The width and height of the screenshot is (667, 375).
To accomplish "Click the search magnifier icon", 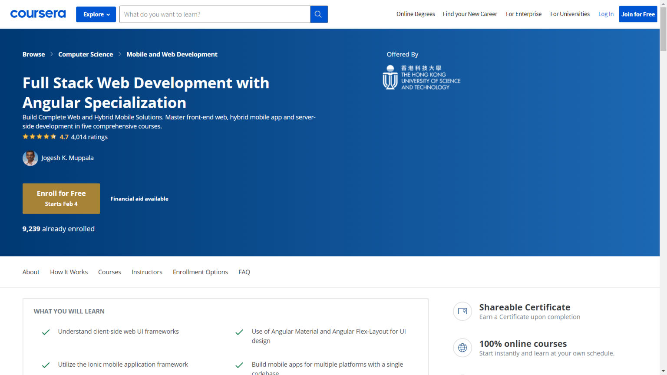I will point(318,14).
